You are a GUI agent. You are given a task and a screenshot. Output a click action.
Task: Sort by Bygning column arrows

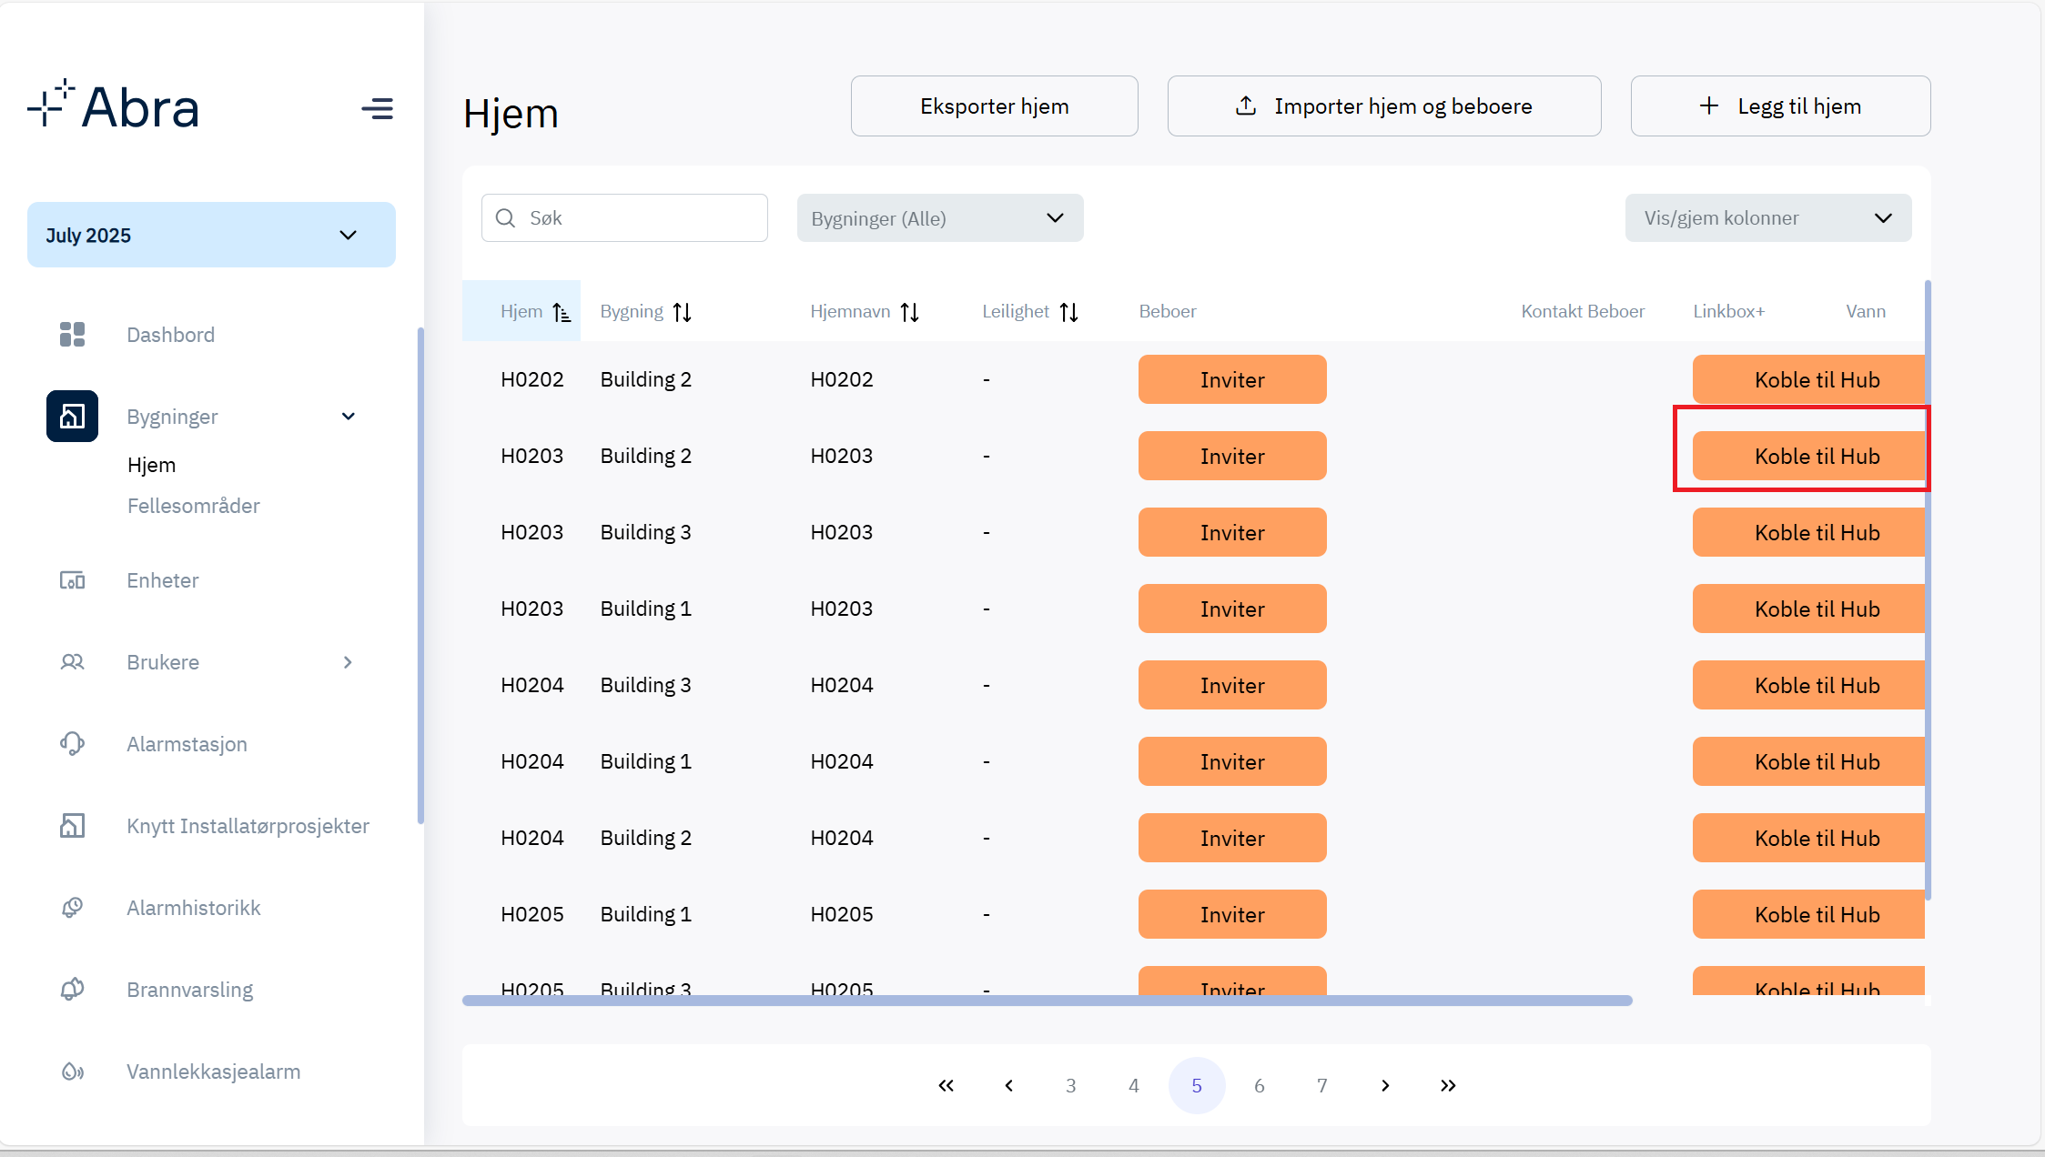click(x=683, y=312)
